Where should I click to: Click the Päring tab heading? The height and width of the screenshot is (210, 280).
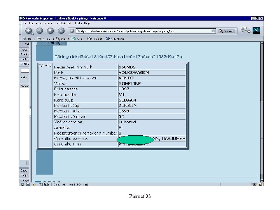click(x=52, y=43)
